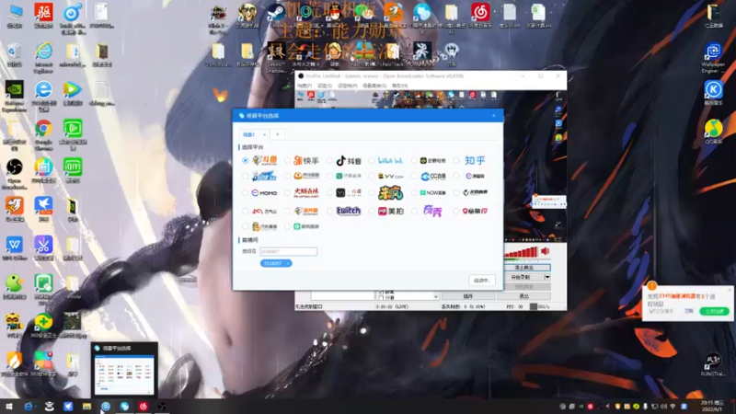Screen dimensions: 736x414
Task: Open the NetEase Cloud Music taskbar icon
Action: (144, 407)
